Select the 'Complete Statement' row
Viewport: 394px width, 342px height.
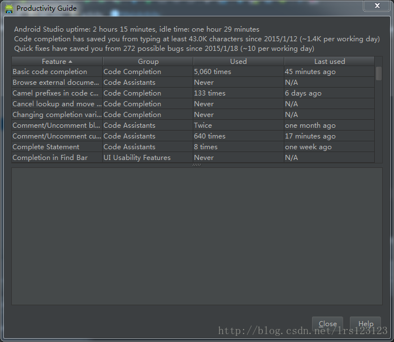tap(193, 147)
